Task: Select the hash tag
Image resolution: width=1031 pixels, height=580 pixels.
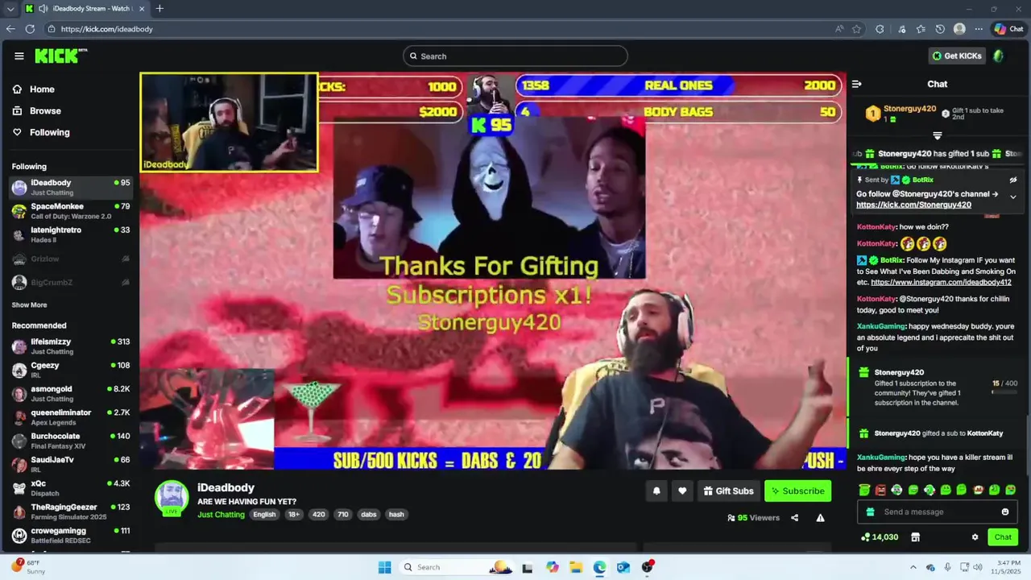Action: pos(396,515)
